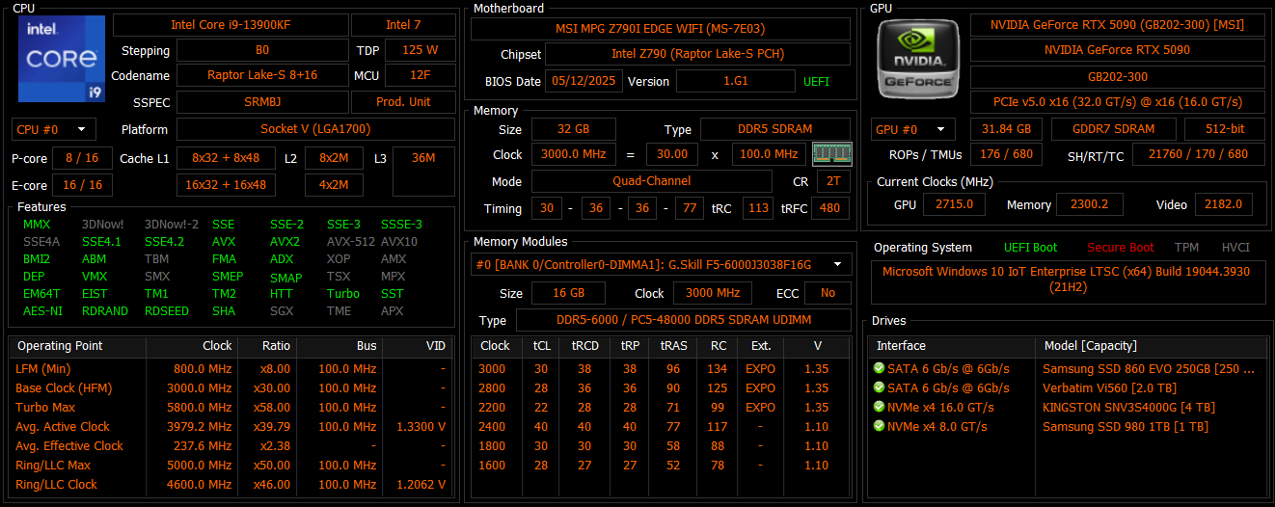The height and width of the screenshot is (507, 1275).
Task: Click the Model [Capacity] column header
Action: point(1151,346)
